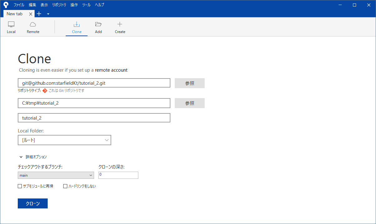This screenshot has width=376, height=224.
Task: Select the Create repository icon
Action: pyautogui.click(x=120, y=27)
